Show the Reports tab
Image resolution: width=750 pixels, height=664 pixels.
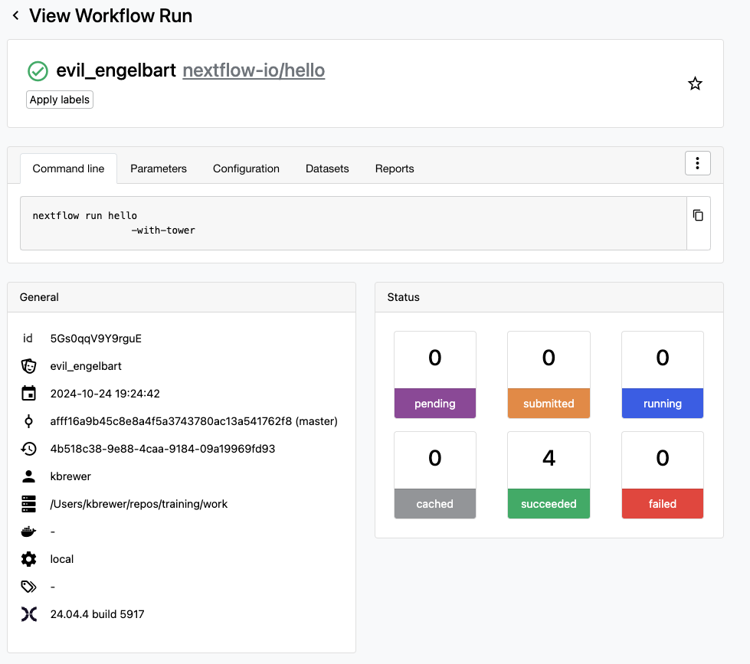point(395,168)
